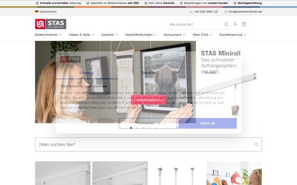297x185 pixels.
Task: Click 'Spezialist im Bilderschienen seit 1995' text
Action: (x=115, y=3)
